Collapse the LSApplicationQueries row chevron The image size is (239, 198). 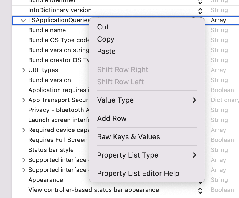pos(24,20)
